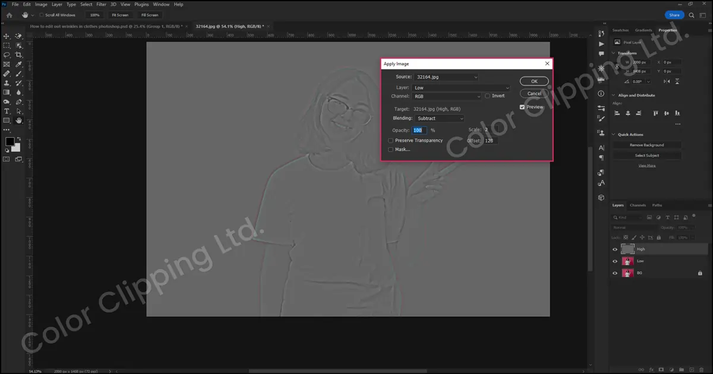713x374 pixels.
Task: Enable Invert checkbox in Apply Image
Action: [x=488, y=96]
